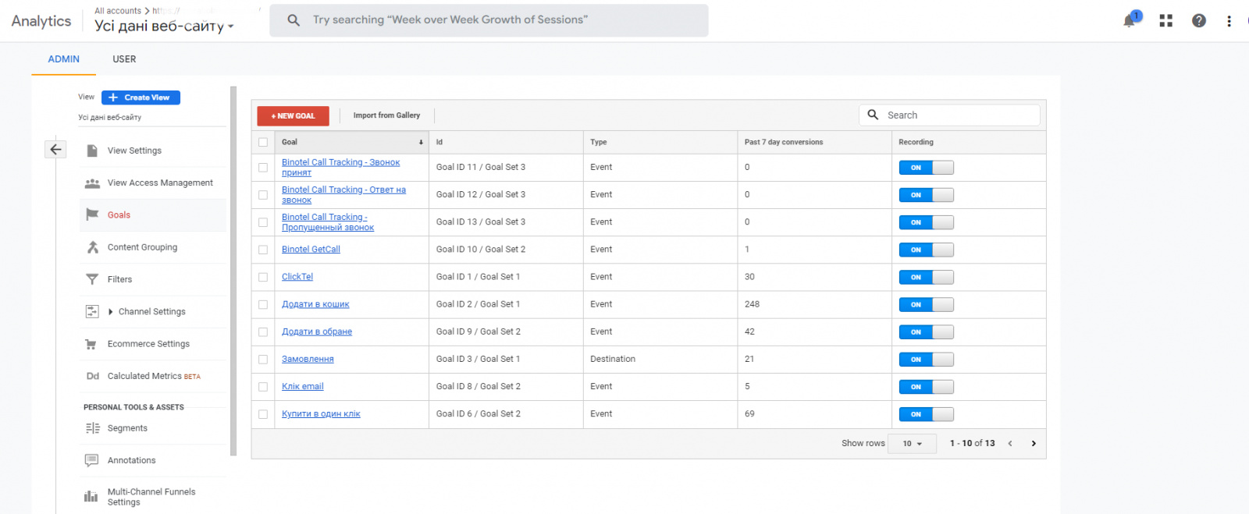This screenshot has height=514, width=1249.
Task: Open the three-dot more options menu
Action: click(1229, 21)
